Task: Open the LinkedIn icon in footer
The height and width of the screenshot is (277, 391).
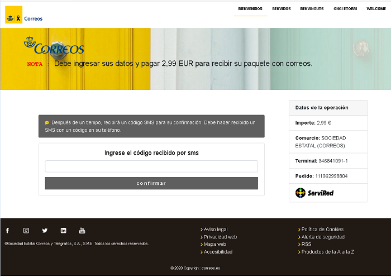Action: coord(63,231)
